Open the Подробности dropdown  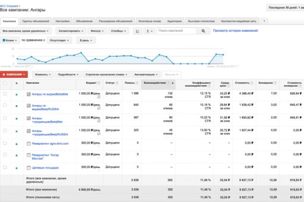[x=68, y=74]
